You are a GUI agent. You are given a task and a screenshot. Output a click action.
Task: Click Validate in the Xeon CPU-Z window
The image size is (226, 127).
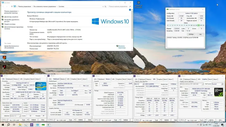click(34, 120)
